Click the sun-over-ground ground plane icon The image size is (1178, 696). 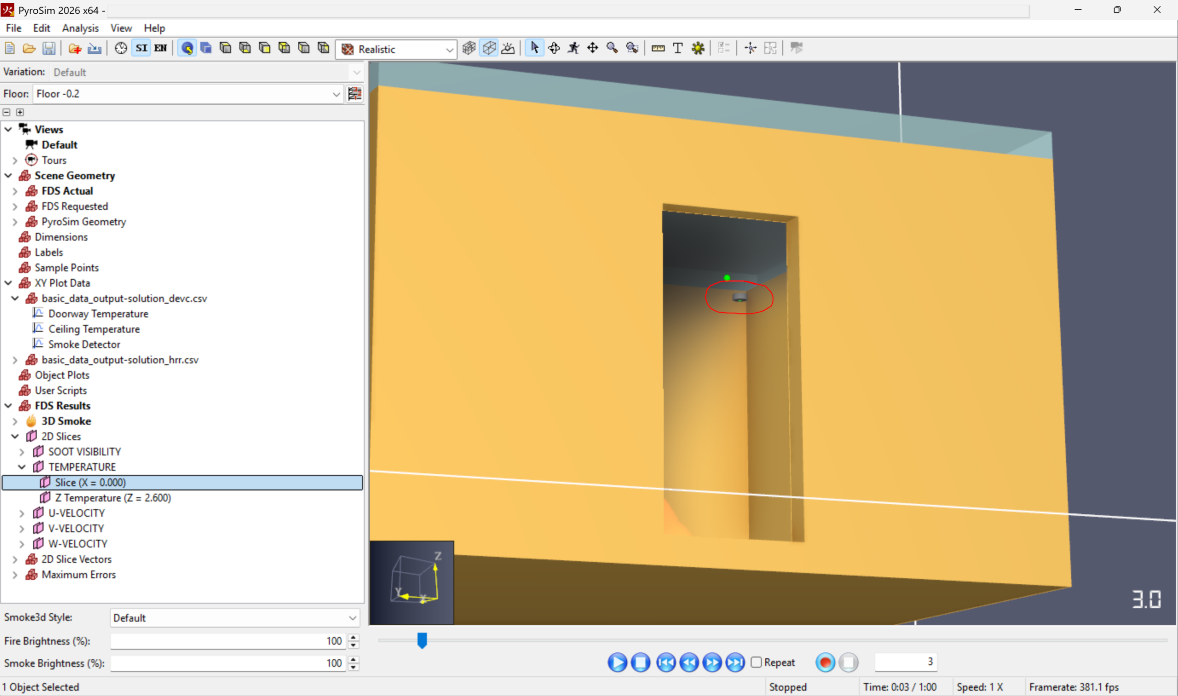point(508,48)
